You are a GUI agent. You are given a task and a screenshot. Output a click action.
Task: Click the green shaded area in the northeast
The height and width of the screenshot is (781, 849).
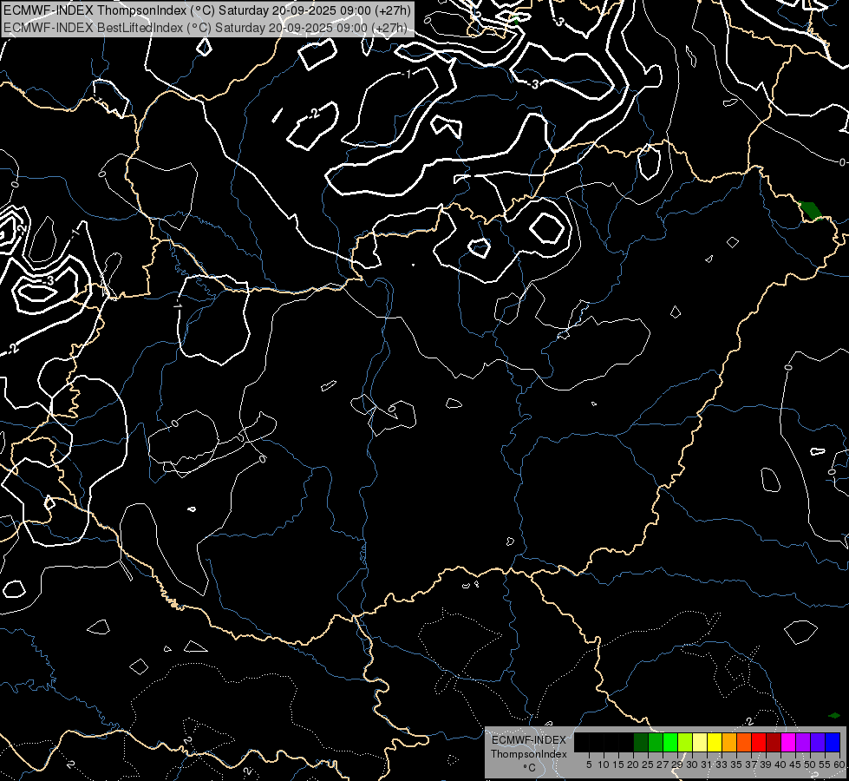tap(812, 210)
